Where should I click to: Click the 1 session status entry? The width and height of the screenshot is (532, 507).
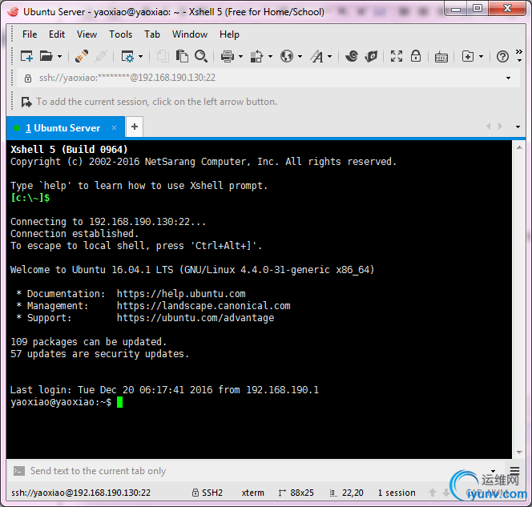point(397,493)
